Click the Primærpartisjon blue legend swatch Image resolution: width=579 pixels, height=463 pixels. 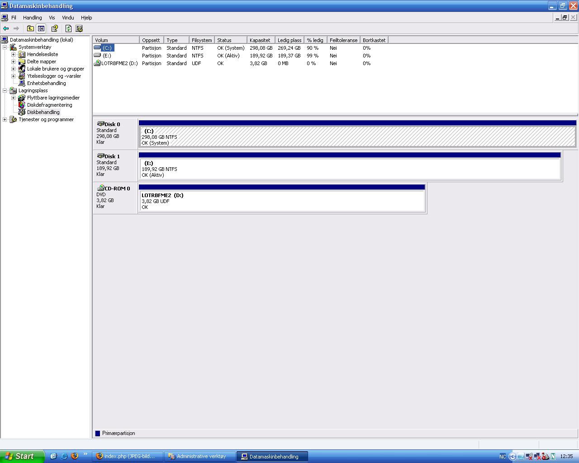(x=98, y=433)
